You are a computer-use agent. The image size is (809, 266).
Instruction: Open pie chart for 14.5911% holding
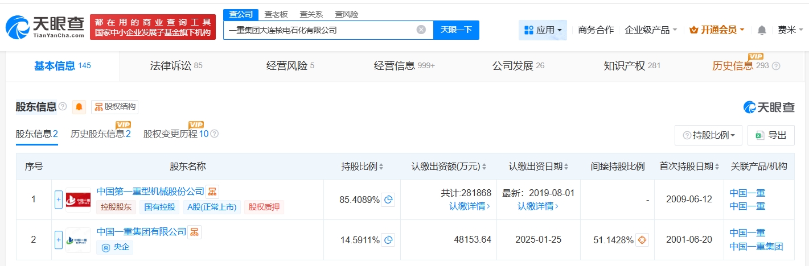tap(388, 240)
